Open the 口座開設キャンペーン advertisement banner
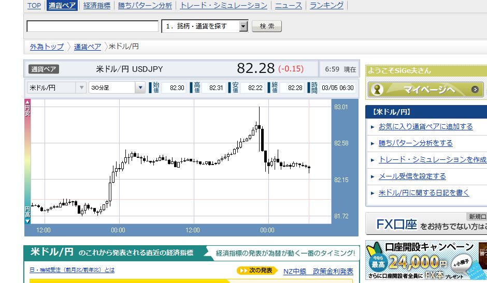The height and width of the screenshot is (283, 487). 426,260
